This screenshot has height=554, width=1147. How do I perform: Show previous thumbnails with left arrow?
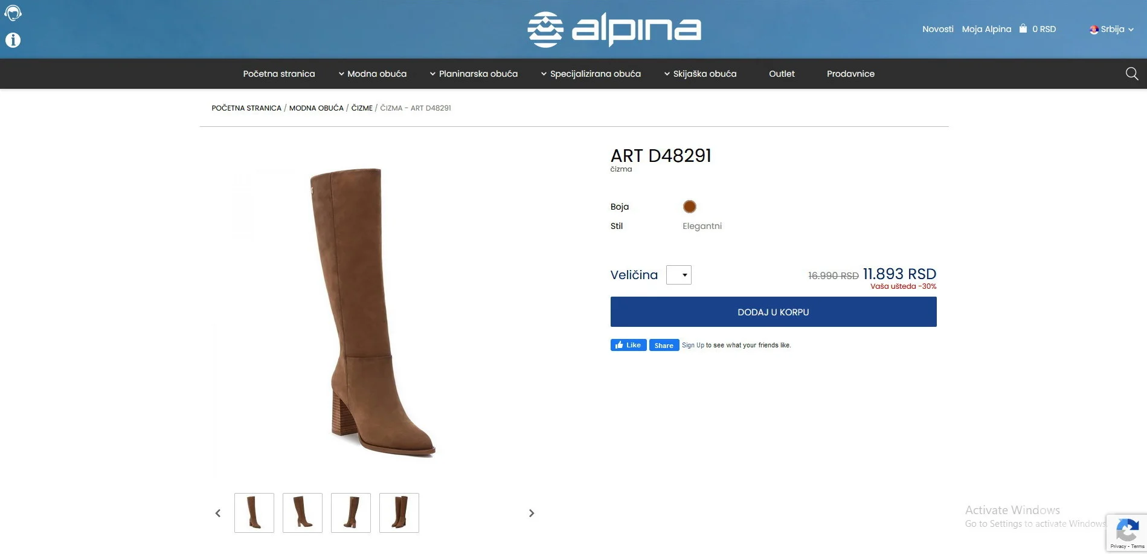[x=218, y=513]
